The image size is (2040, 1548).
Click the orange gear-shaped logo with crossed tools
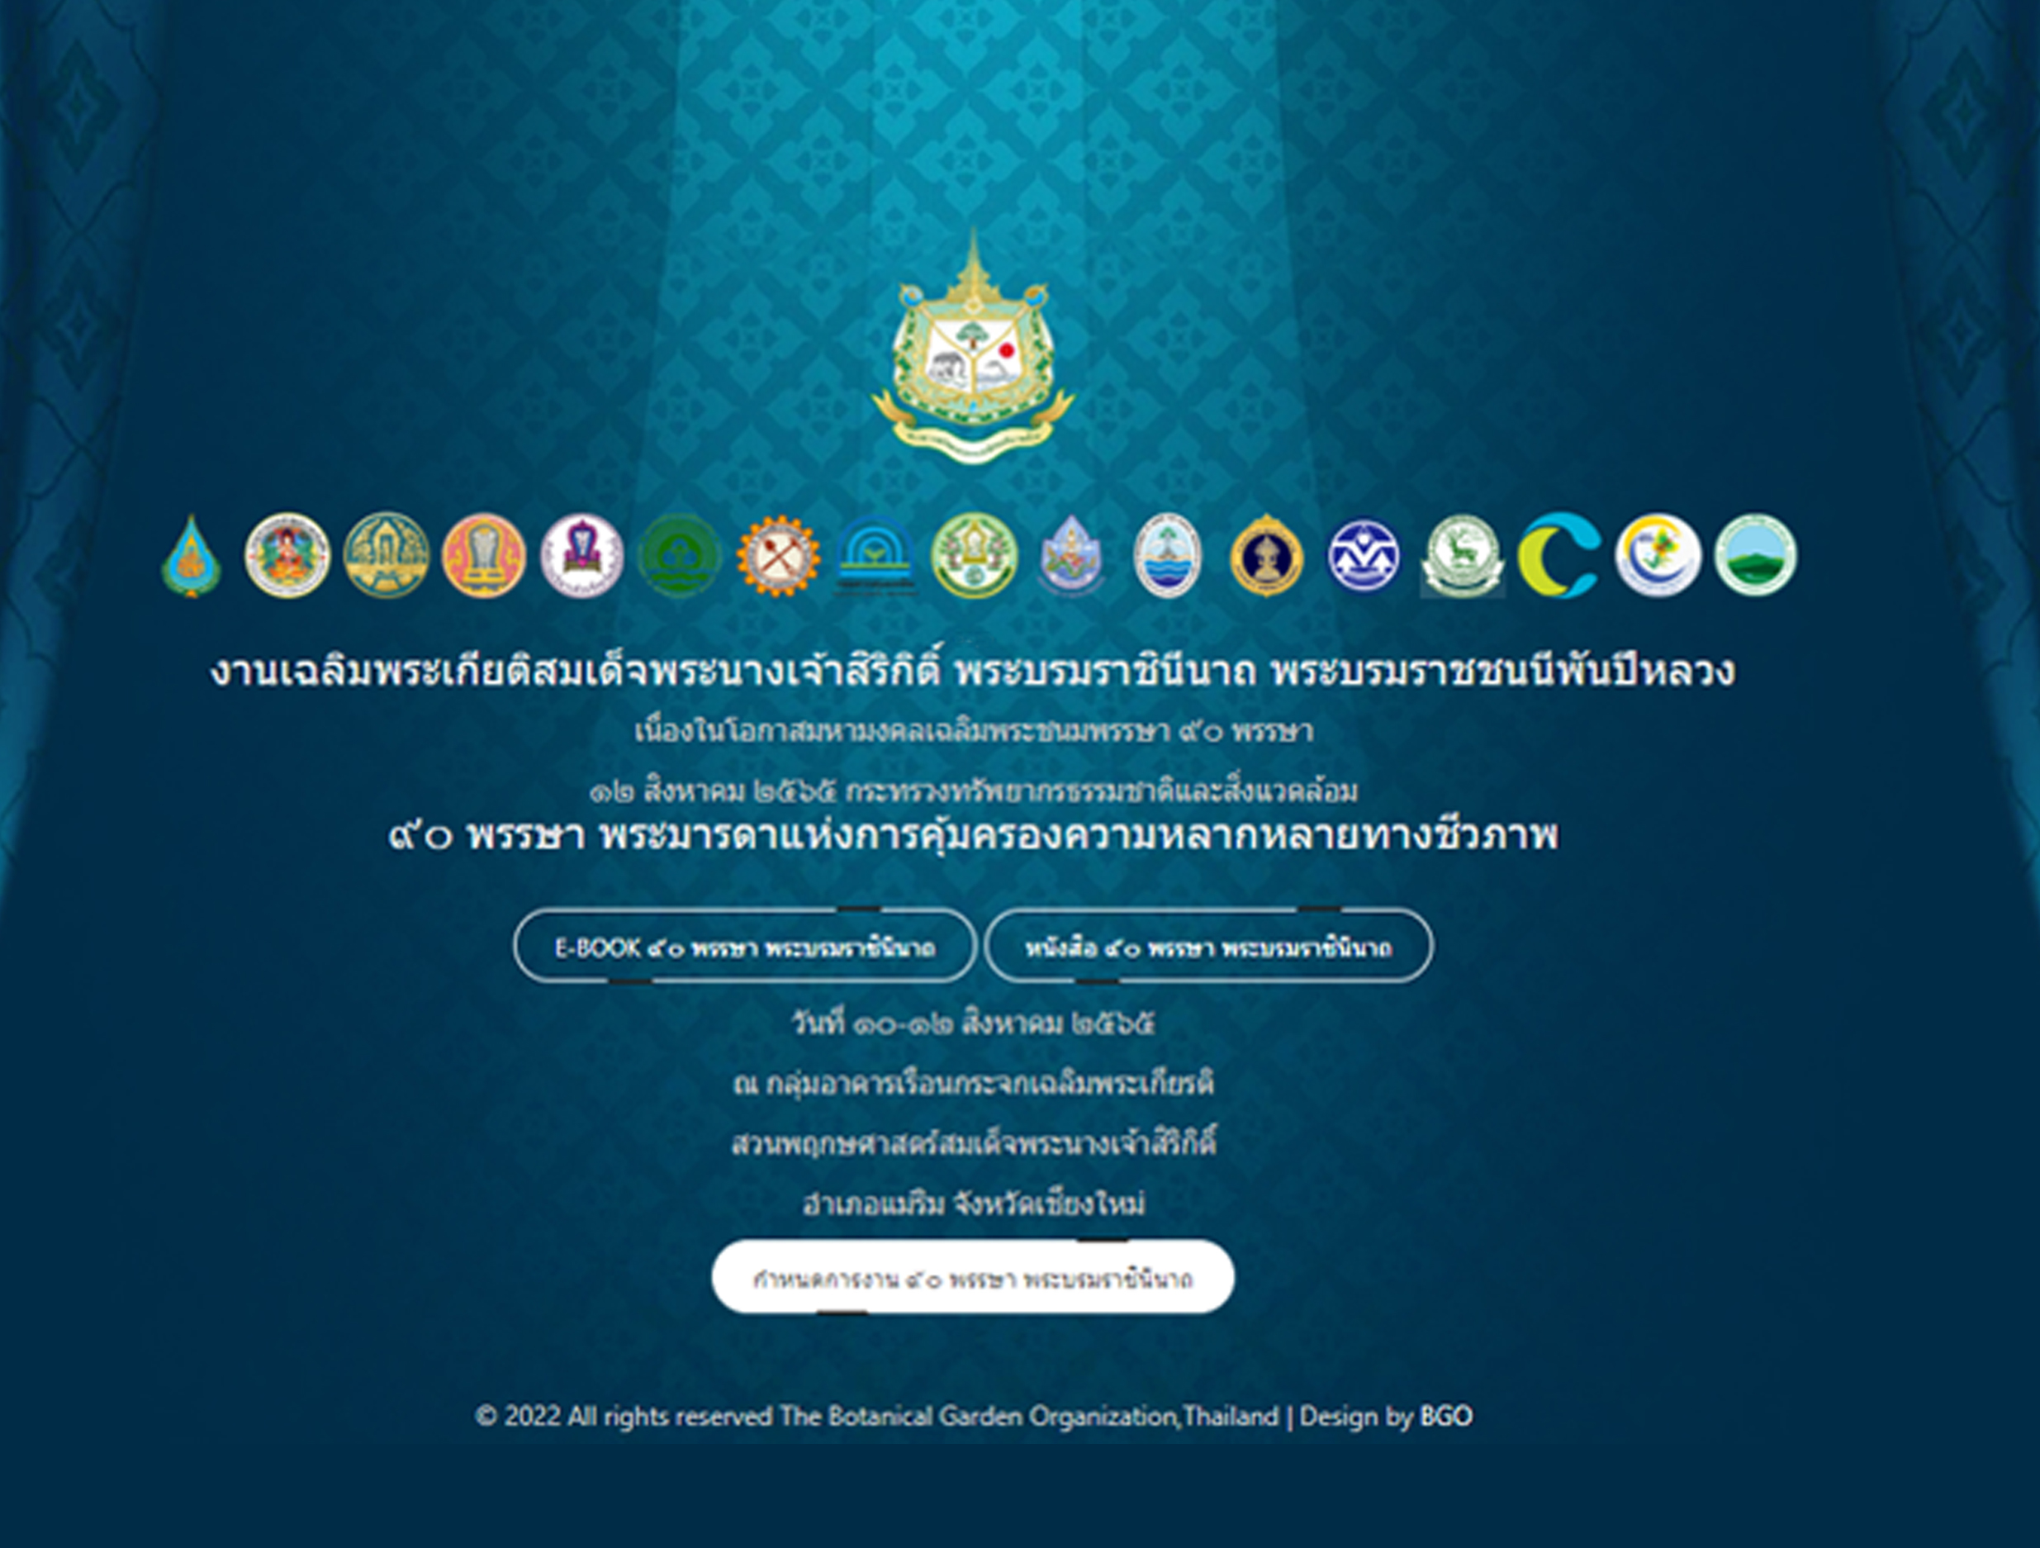pyautogui.click(x=777, y=555)
